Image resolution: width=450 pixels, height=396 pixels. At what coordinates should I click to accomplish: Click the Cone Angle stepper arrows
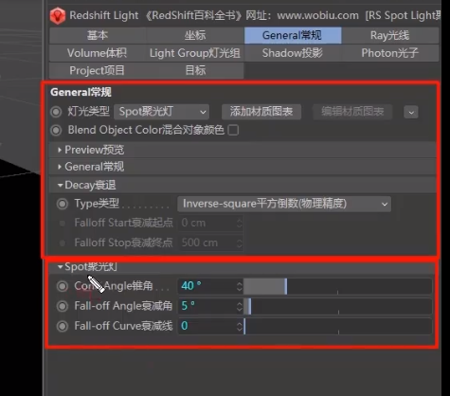click(240, 286)
